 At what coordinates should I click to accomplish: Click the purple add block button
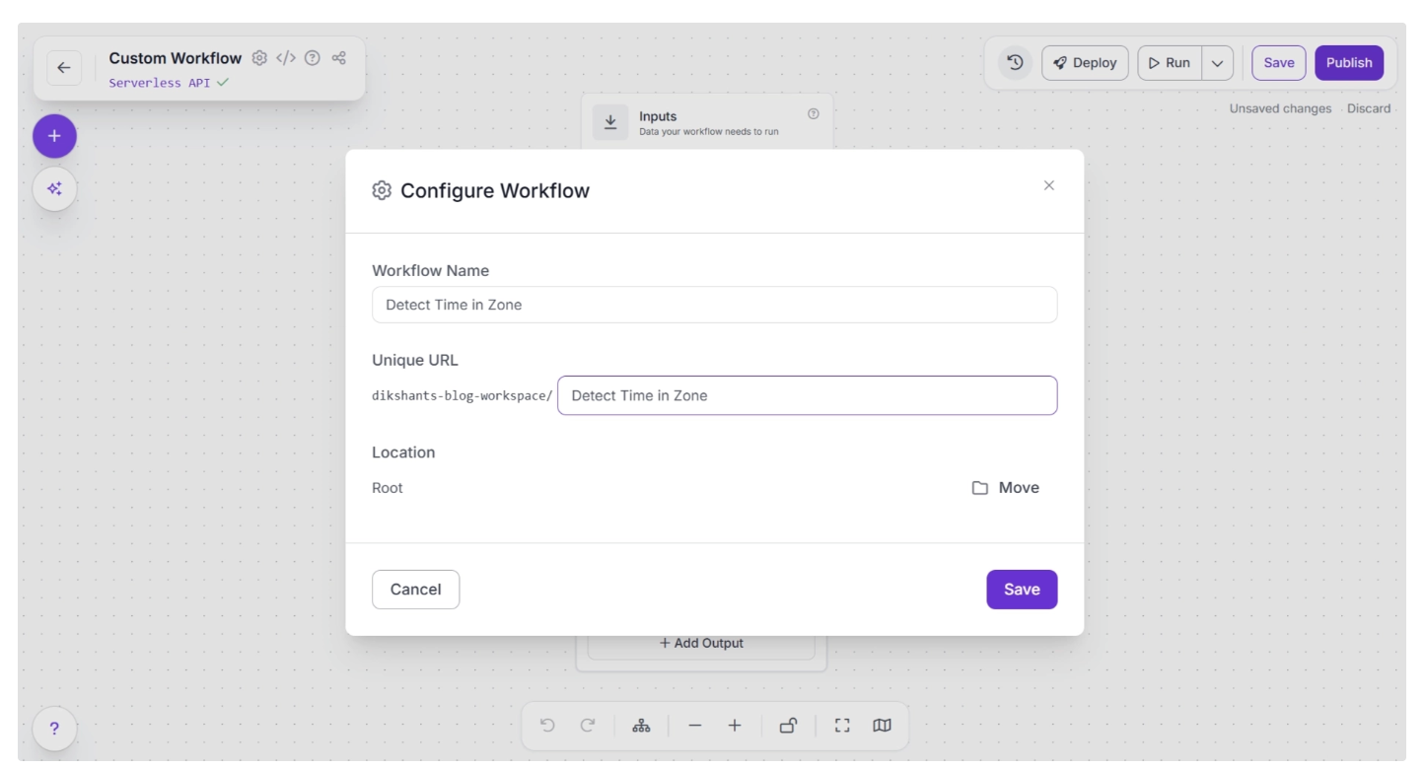point(54,136)
